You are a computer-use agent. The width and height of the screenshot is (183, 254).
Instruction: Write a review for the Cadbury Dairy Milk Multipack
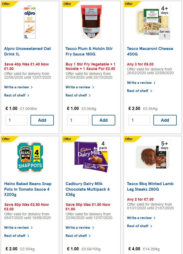pyautogui.click(x=78, y=227)
